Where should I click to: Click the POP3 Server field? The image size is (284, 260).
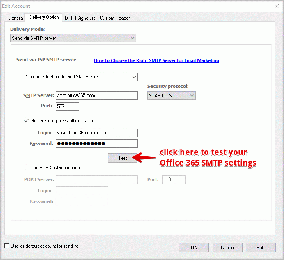click(97, 179)
